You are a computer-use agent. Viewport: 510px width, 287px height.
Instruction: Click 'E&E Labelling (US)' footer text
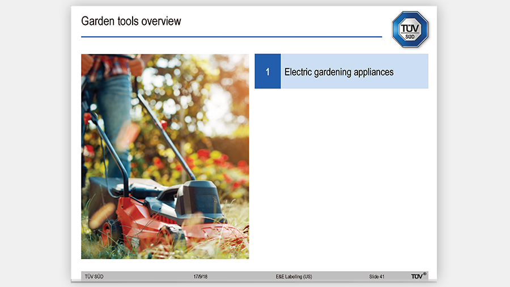point(294,277)
